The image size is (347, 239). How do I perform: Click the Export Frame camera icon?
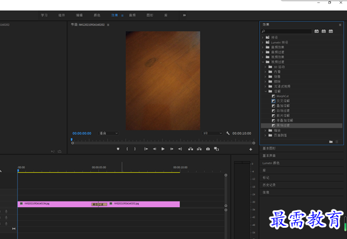click(x=208, y=149)
